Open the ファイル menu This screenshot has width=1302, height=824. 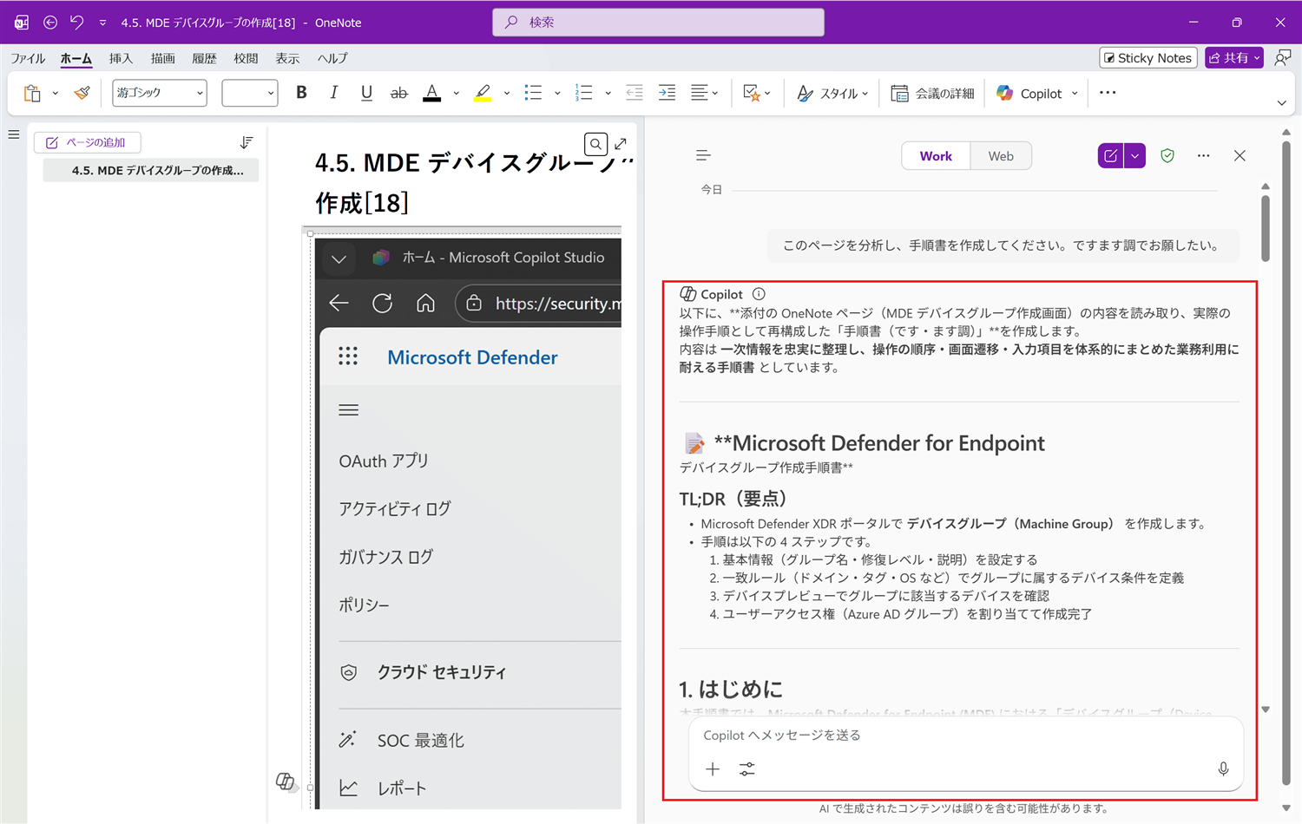point(28,58)
